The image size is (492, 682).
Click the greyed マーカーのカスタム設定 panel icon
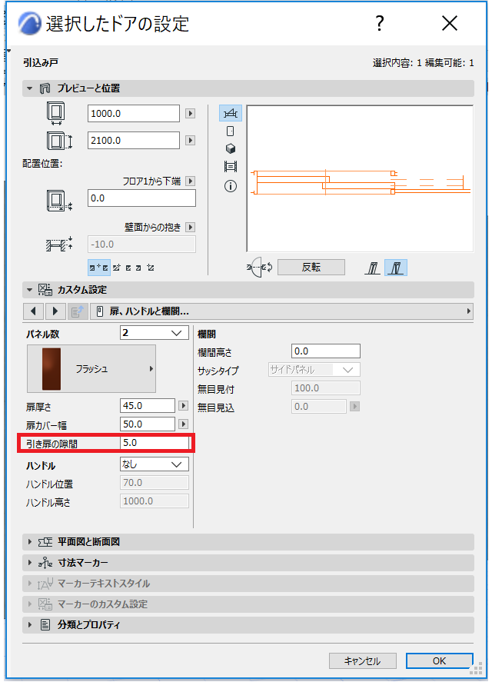[45, 604]
